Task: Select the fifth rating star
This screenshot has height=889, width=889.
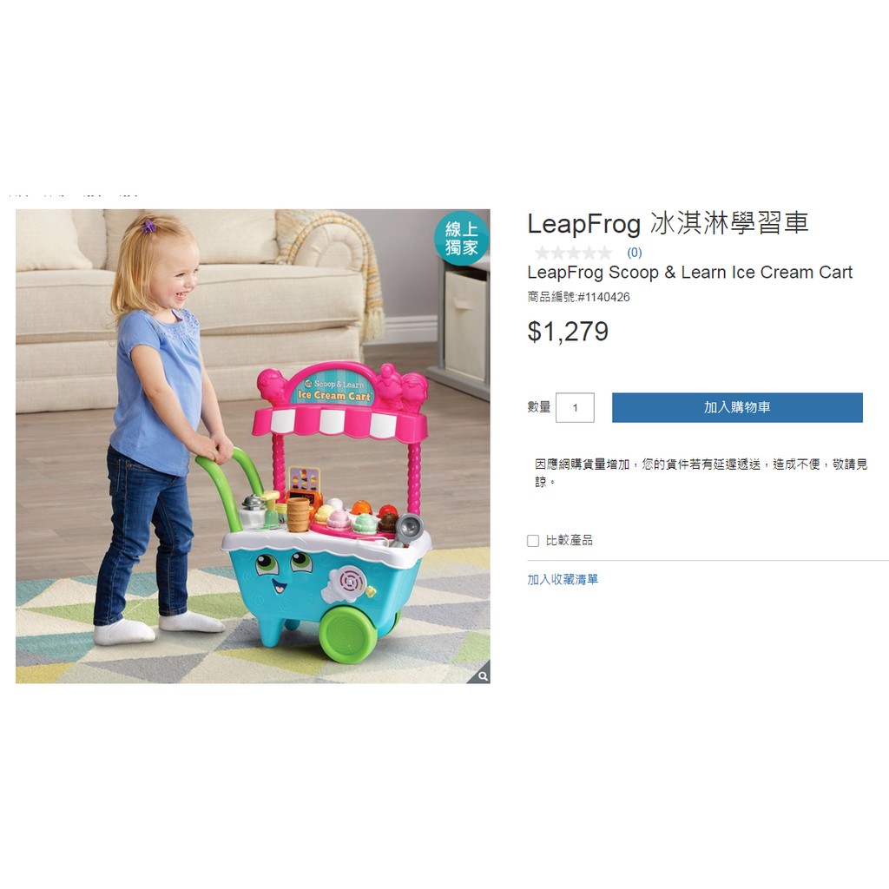Action: tap(605, 253)
